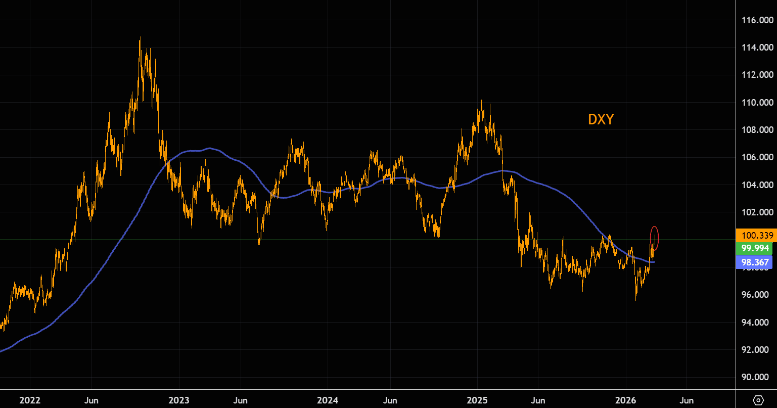Click the 2022 time axis label
The width and height of the screenshot is (777, 408).
coord(30,400)
